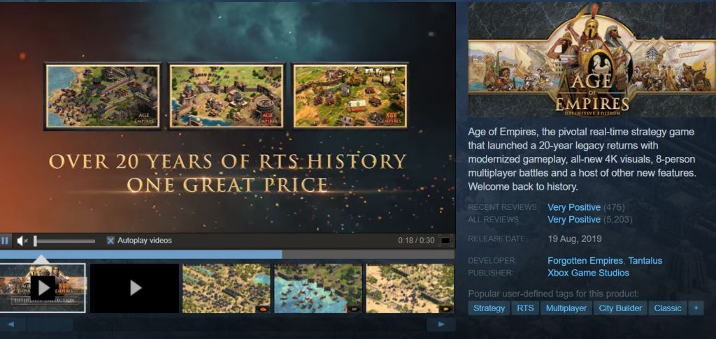Click the right arrow of thumbnail strip
This screenshot has height=339, width=716.
(441, 324)
